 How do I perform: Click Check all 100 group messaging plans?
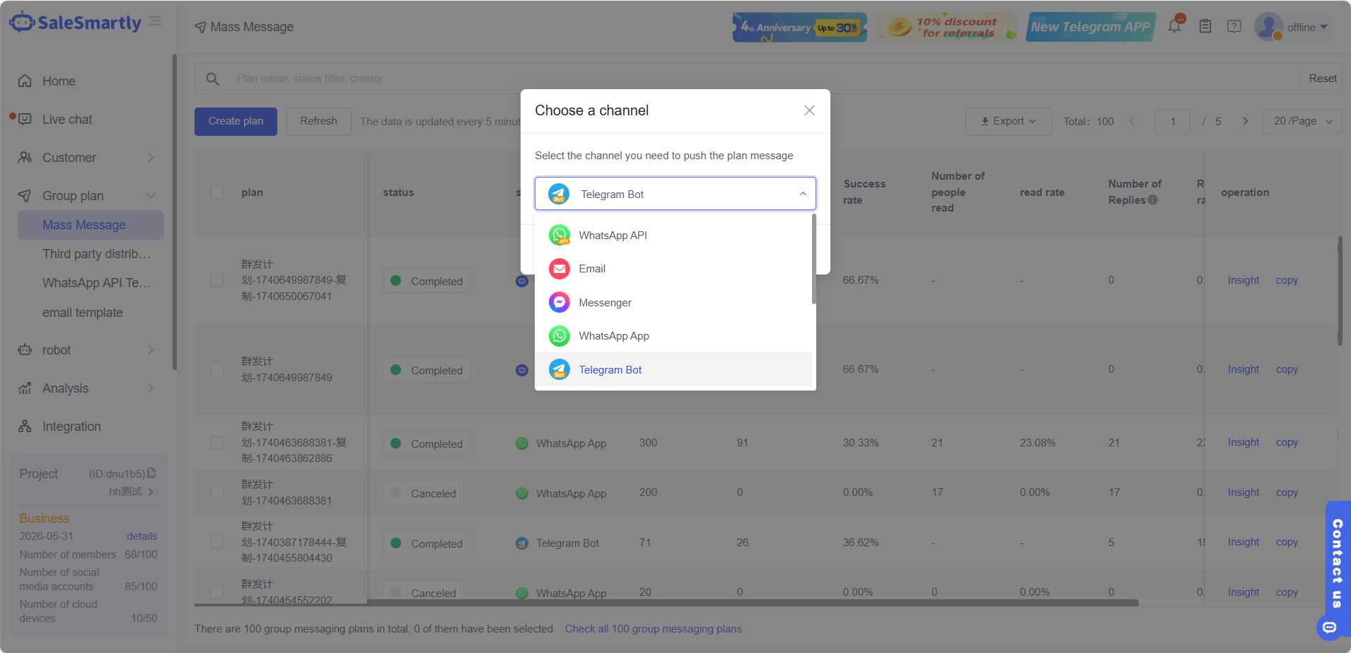pyautogui.click(x=653, y=629)
